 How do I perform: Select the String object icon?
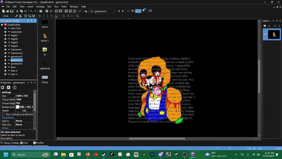45,77
